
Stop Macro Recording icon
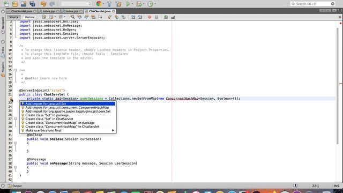coord(156,17)
